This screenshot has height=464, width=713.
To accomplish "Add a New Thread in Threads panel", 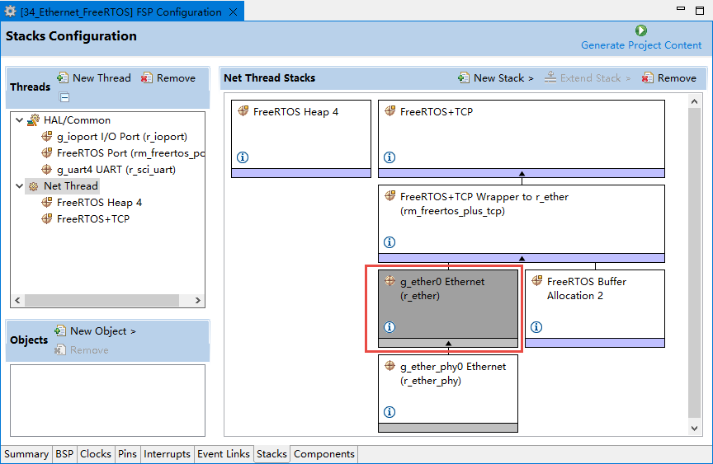I will (x=94, y=78).
